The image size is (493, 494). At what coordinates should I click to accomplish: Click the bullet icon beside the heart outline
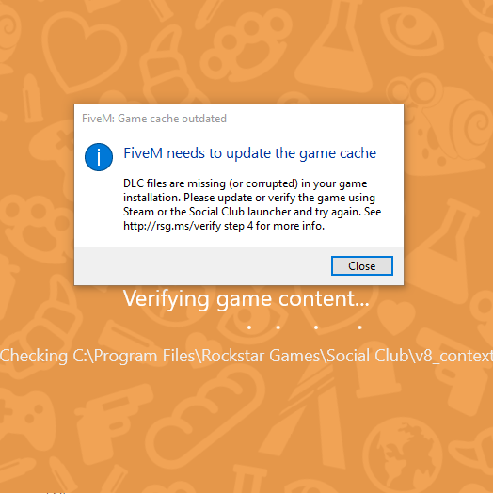pos(32,99)
